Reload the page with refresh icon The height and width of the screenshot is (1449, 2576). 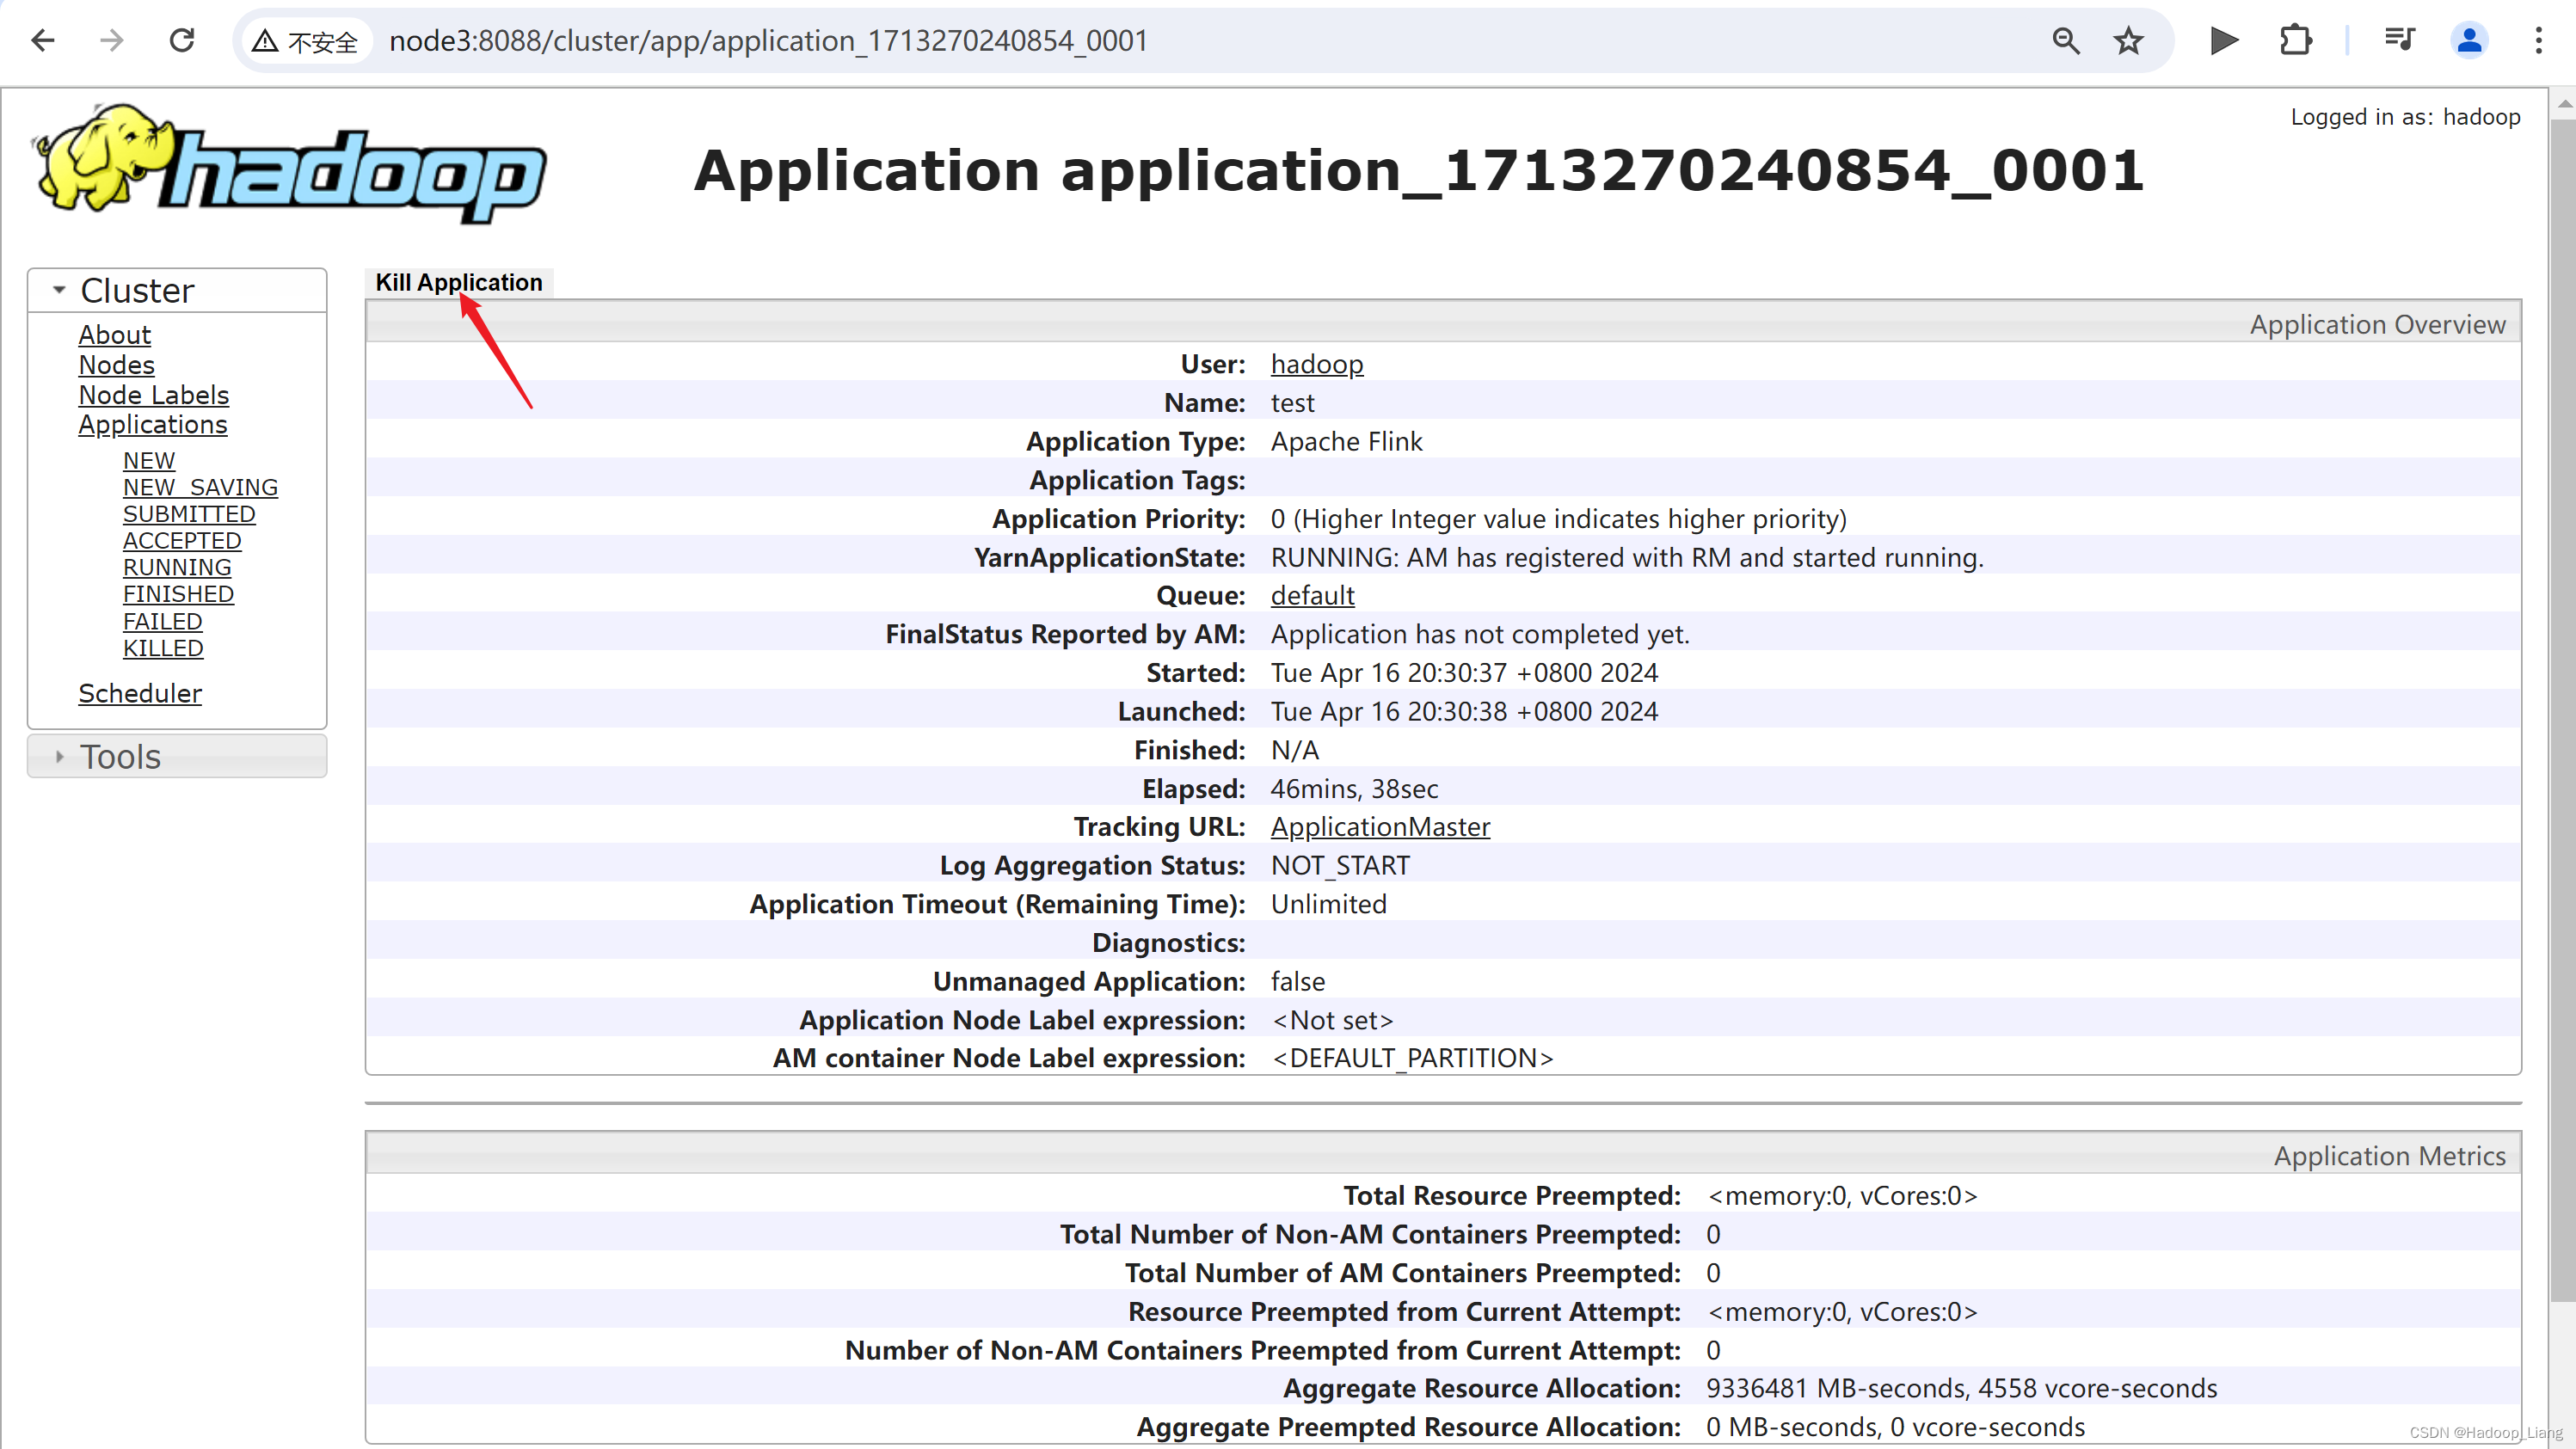[x=182, y=40]
